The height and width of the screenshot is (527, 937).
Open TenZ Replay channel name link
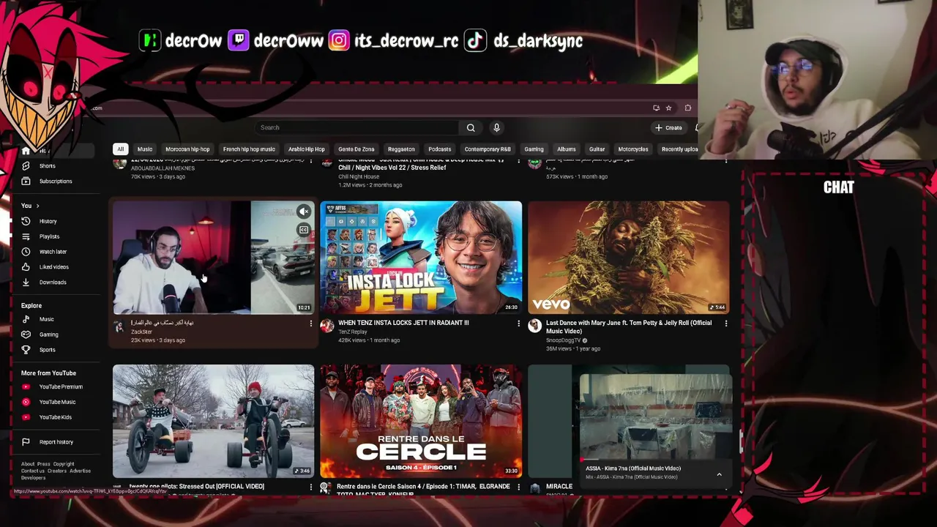click(x=352, y=332)
